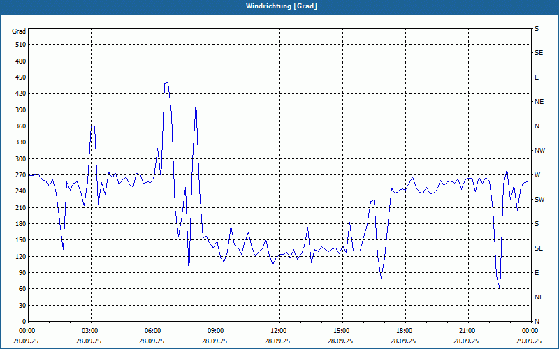Click the 12:00 time label
This screenshot has width=559, height=349.
click(277, 331)
